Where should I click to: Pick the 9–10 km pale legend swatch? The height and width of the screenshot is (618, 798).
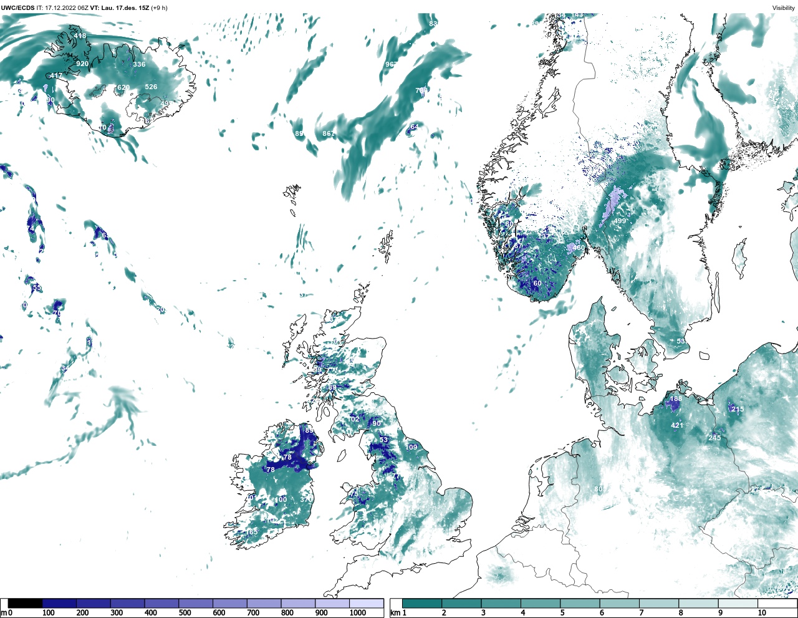click(x=738, y=604)
